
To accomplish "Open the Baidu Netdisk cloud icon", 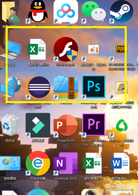I will pyautogui.click(x=66, y=12).
